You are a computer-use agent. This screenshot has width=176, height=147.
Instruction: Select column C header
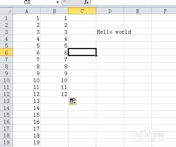[82, 11]
